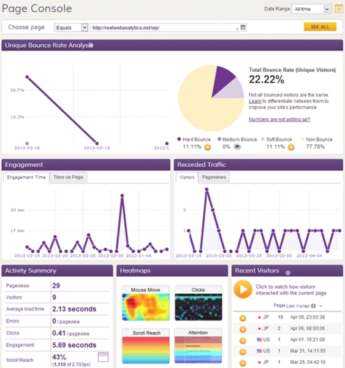This screenshot has width=345, height=368.
Task: Play the JP visitor session from Apr 09
Action: click(243, 318)
